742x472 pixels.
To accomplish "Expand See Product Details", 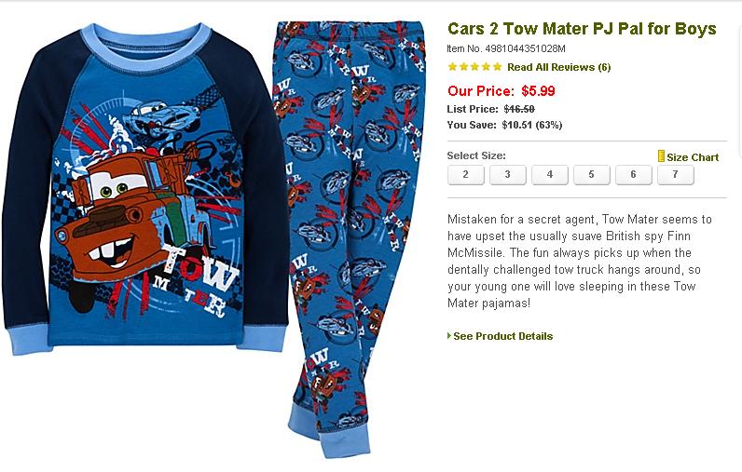I will [x=502, y=336].
